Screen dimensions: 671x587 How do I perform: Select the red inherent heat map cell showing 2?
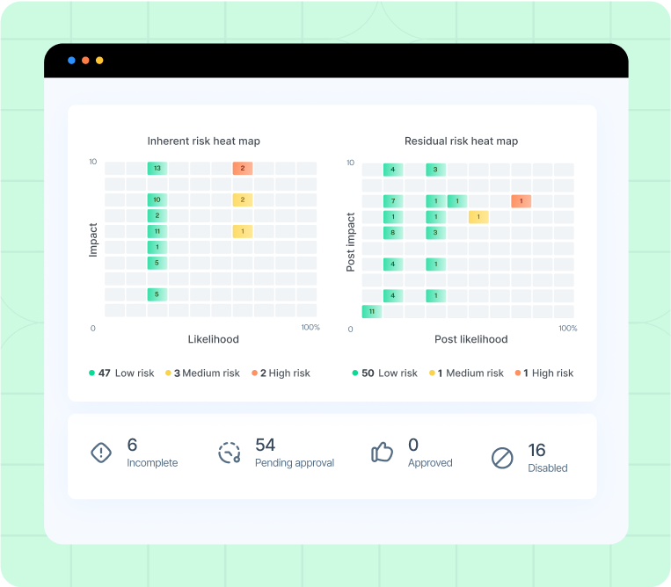(243, 168)
